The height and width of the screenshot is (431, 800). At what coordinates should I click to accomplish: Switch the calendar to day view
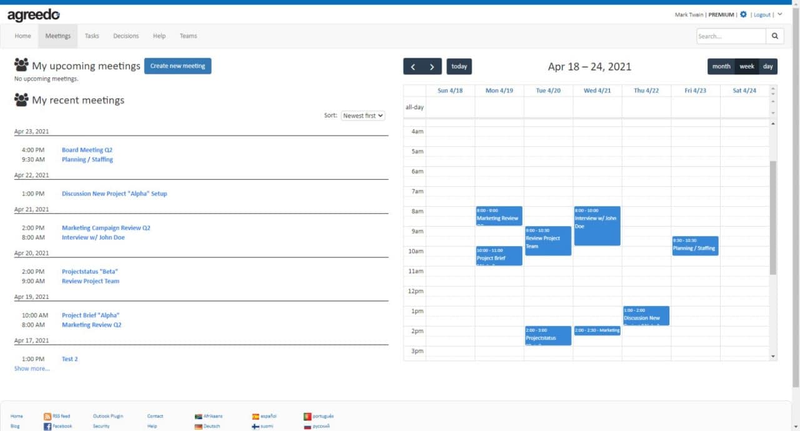pos(767,66)
